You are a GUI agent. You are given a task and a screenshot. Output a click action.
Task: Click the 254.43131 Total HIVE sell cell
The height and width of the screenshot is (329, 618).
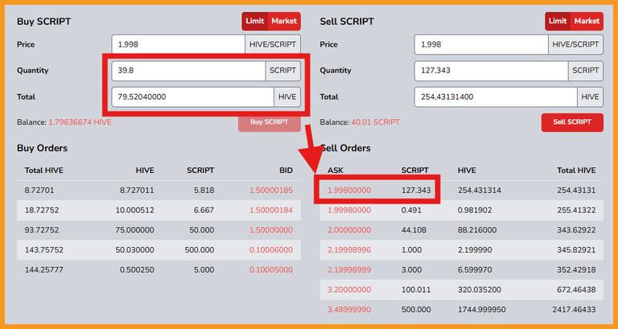576,191
